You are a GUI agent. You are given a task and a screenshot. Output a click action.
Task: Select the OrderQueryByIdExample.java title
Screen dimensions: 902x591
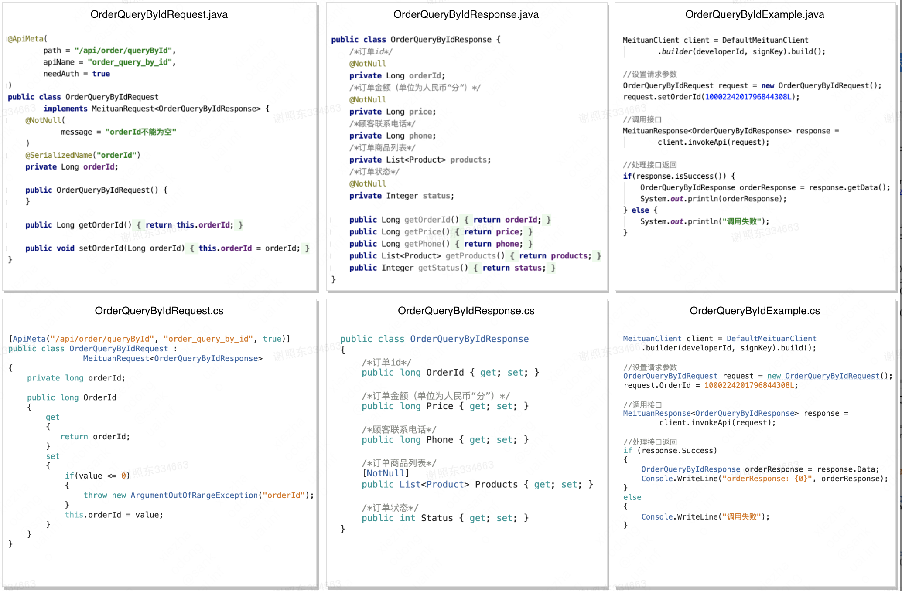[x=755, y=14]
